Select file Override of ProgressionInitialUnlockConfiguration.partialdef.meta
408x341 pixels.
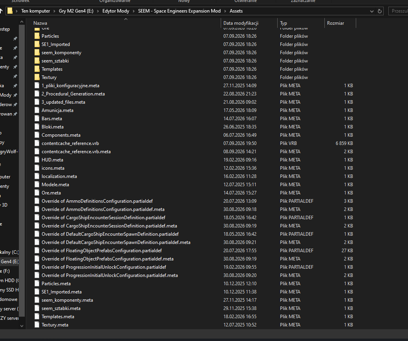tap(110, 275)
